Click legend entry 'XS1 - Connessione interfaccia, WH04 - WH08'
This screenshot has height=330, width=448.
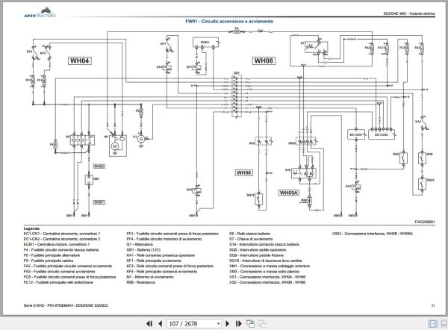coord(267,277)
